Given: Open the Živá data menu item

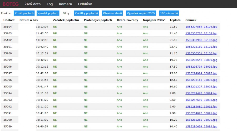Looking at the screenshot, I should tap(32, 4).
